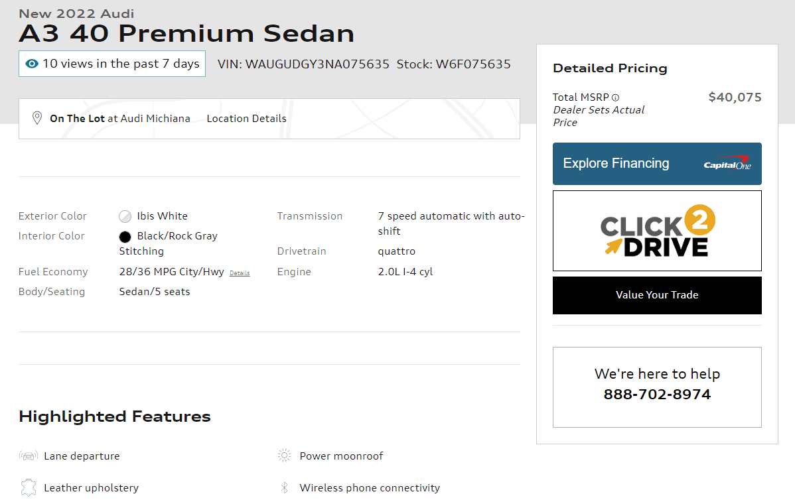The width and height of the screenshot is (795, 504).
Task: Click the info icon next to Total MSRP
Action: [x=616, y=97]
